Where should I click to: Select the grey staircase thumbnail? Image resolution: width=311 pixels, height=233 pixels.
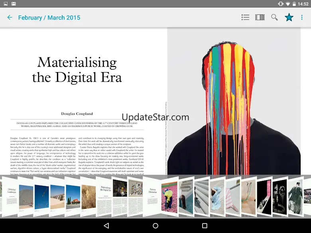coord(201,196)
